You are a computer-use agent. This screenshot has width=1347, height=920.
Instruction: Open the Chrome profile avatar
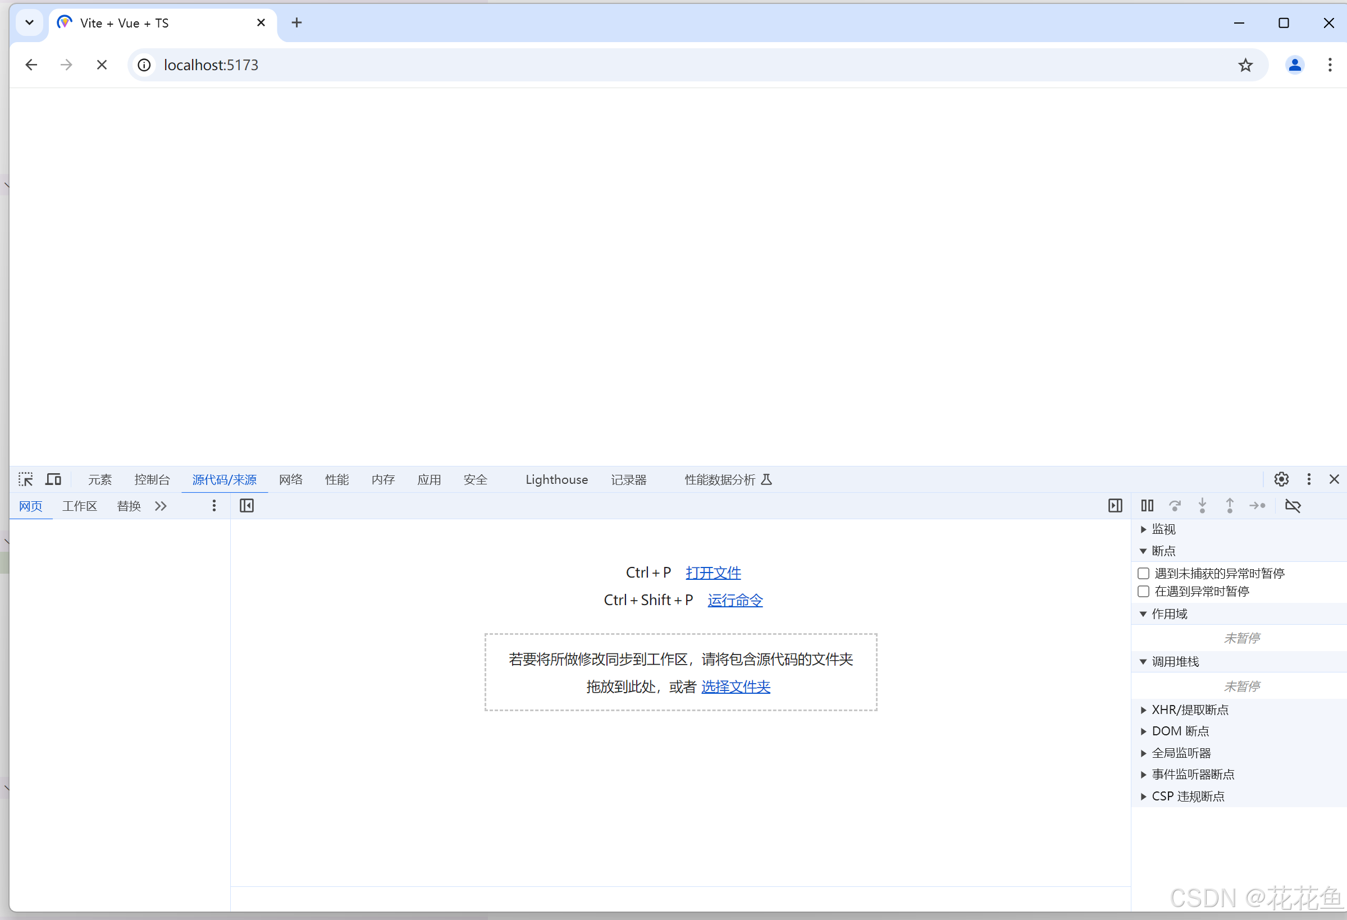tap(1294, 65)
